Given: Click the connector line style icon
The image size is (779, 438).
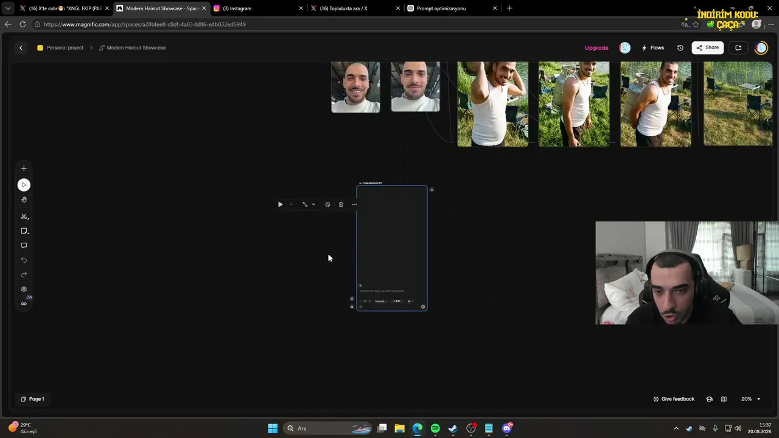Looking at the screenshot, I should point(305,204).
